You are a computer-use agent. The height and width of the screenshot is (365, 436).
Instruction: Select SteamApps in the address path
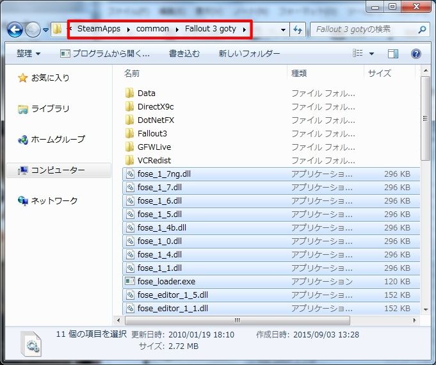[99, 29]
